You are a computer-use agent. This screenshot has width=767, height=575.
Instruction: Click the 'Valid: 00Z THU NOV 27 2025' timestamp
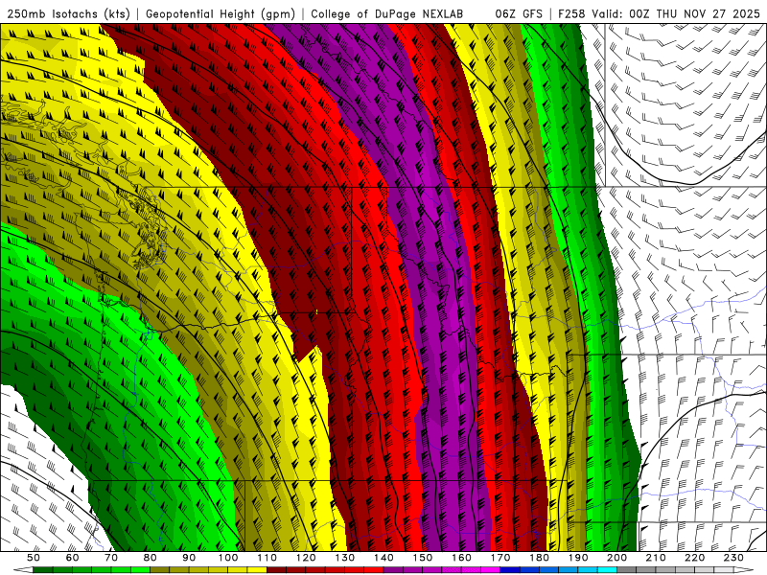click(676, 14)
